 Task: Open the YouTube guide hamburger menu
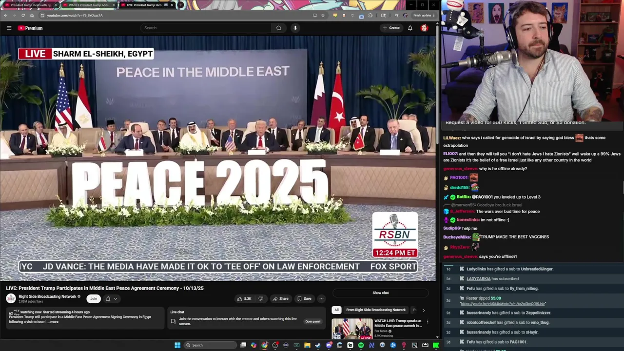[x=9, y=28]
